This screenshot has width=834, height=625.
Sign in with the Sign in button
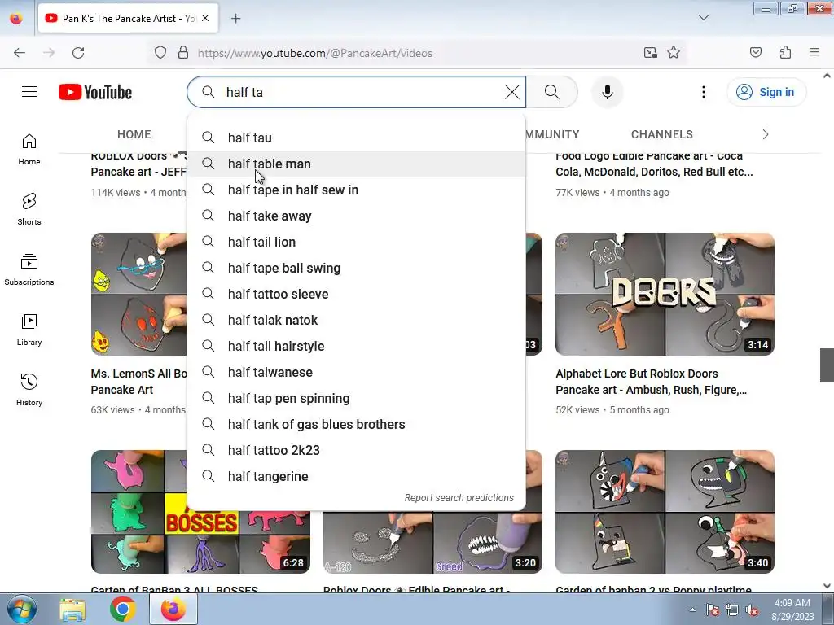[766, 92]
